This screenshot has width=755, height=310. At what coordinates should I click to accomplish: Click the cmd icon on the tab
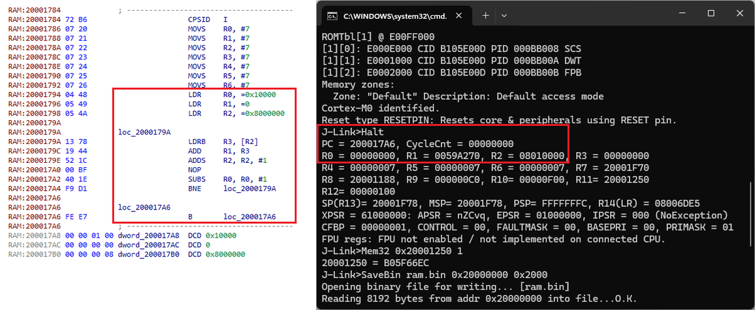click(x=332, y=16)
